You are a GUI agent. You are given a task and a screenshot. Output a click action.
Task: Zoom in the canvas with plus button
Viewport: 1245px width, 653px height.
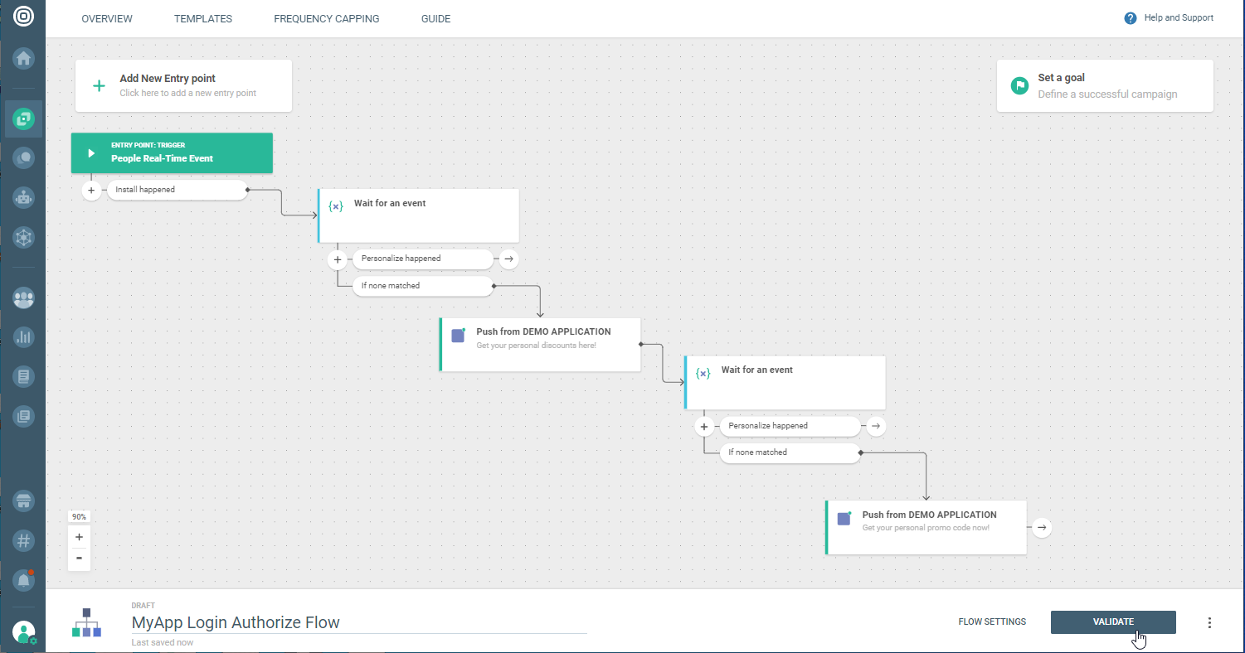(79, 537)
